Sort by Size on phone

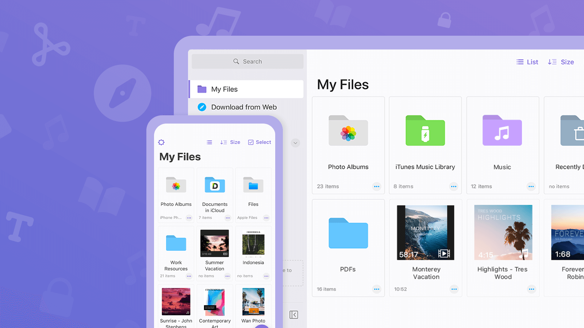tap(230, 142)
